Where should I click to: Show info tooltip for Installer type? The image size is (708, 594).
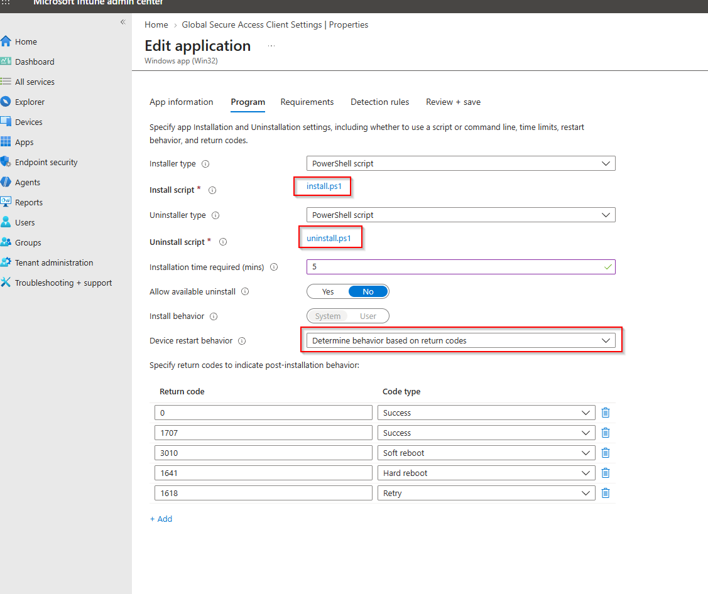tap(205, 164)
